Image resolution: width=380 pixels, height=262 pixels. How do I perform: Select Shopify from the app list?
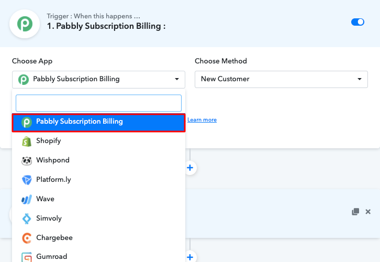coord(98,141)
